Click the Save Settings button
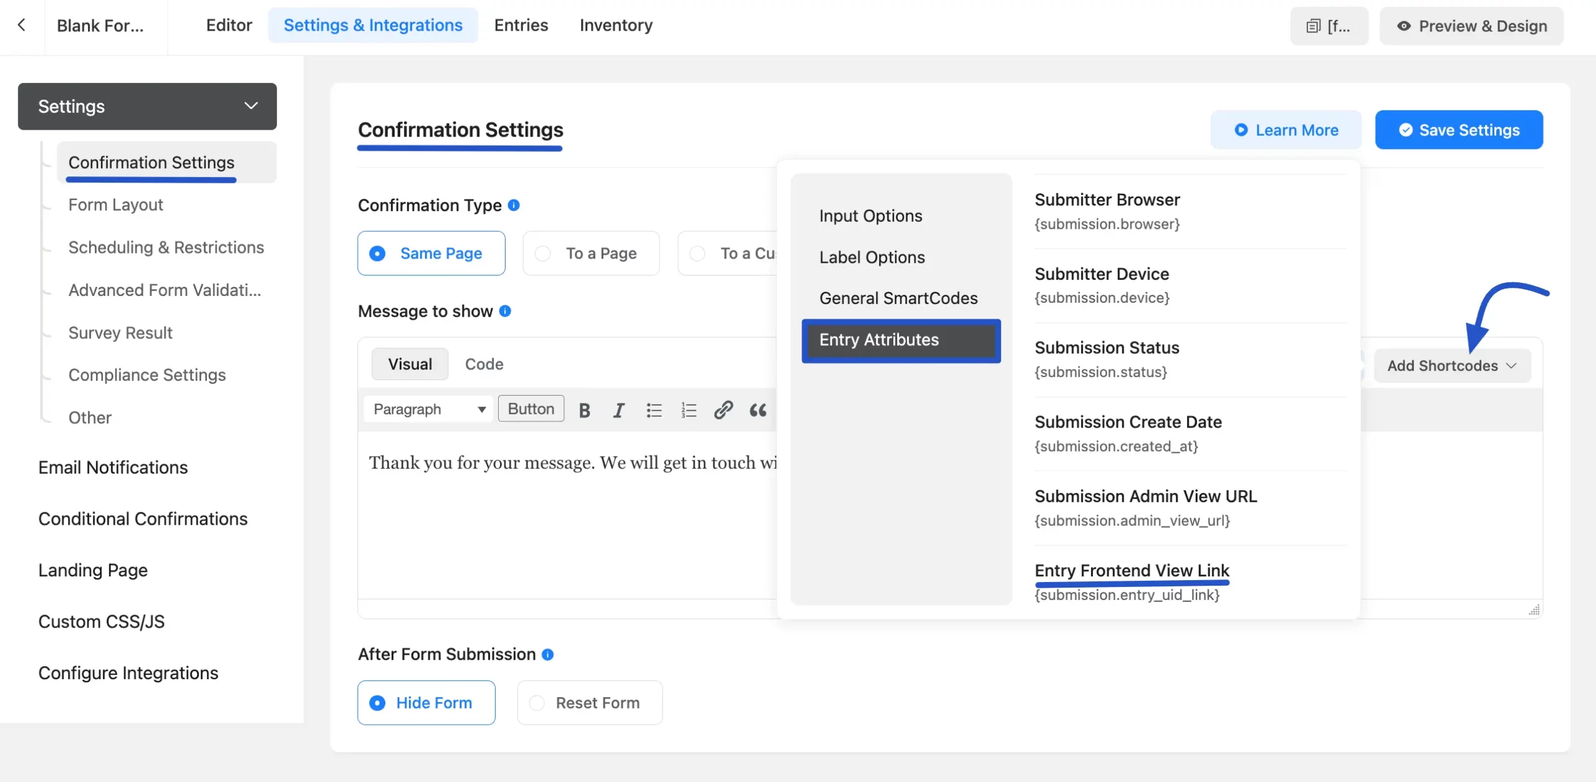The width and height of the screenshot is (1596, 782). 1458,130
